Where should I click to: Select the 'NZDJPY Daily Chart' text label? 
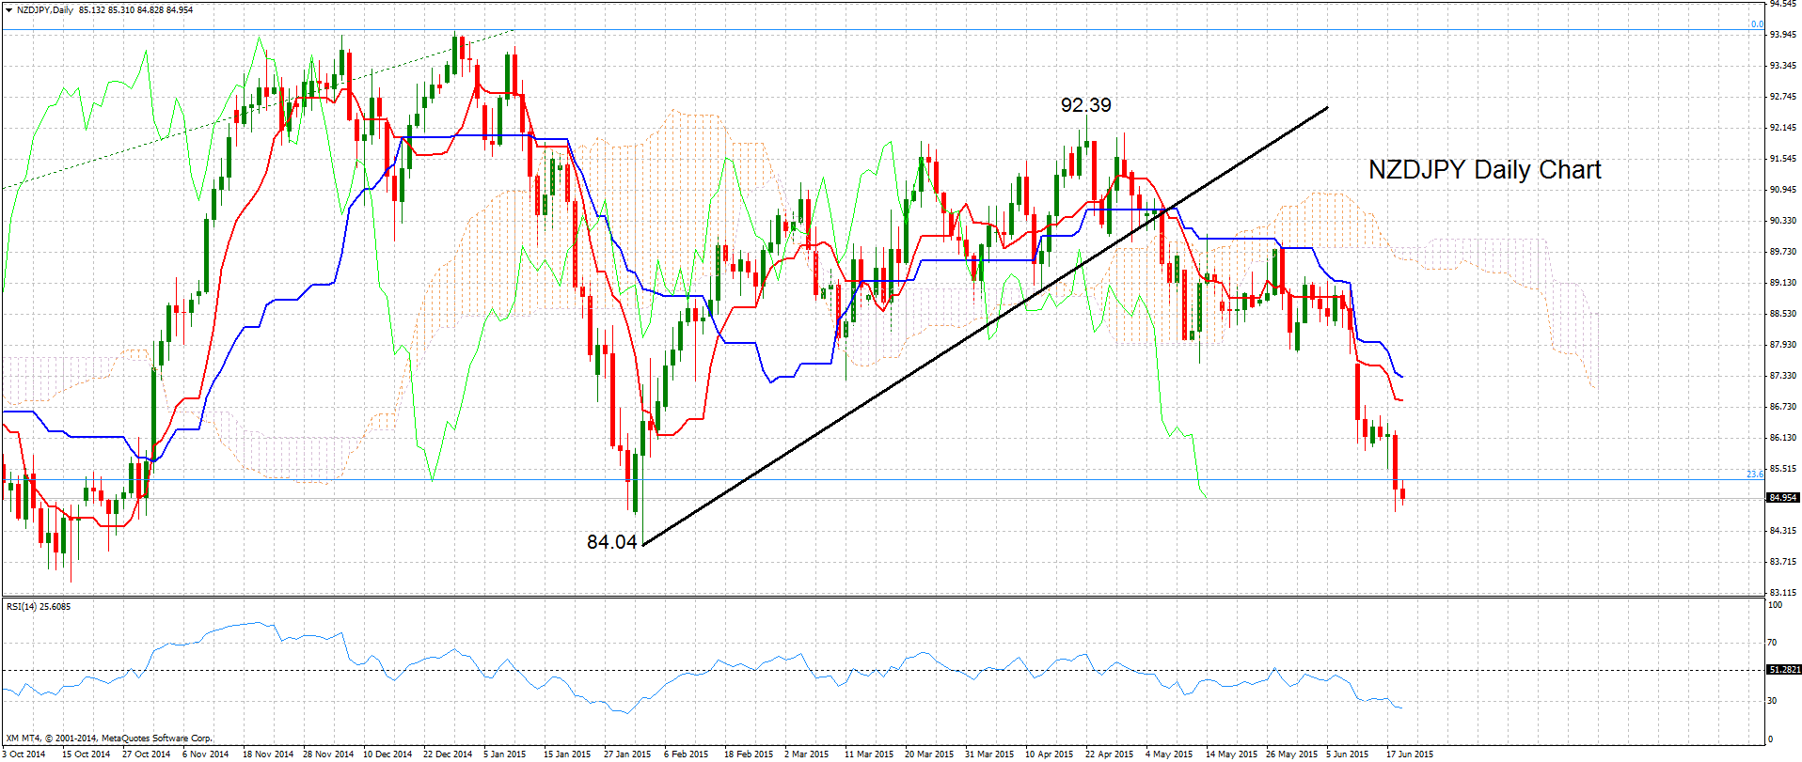point(1484,170)
